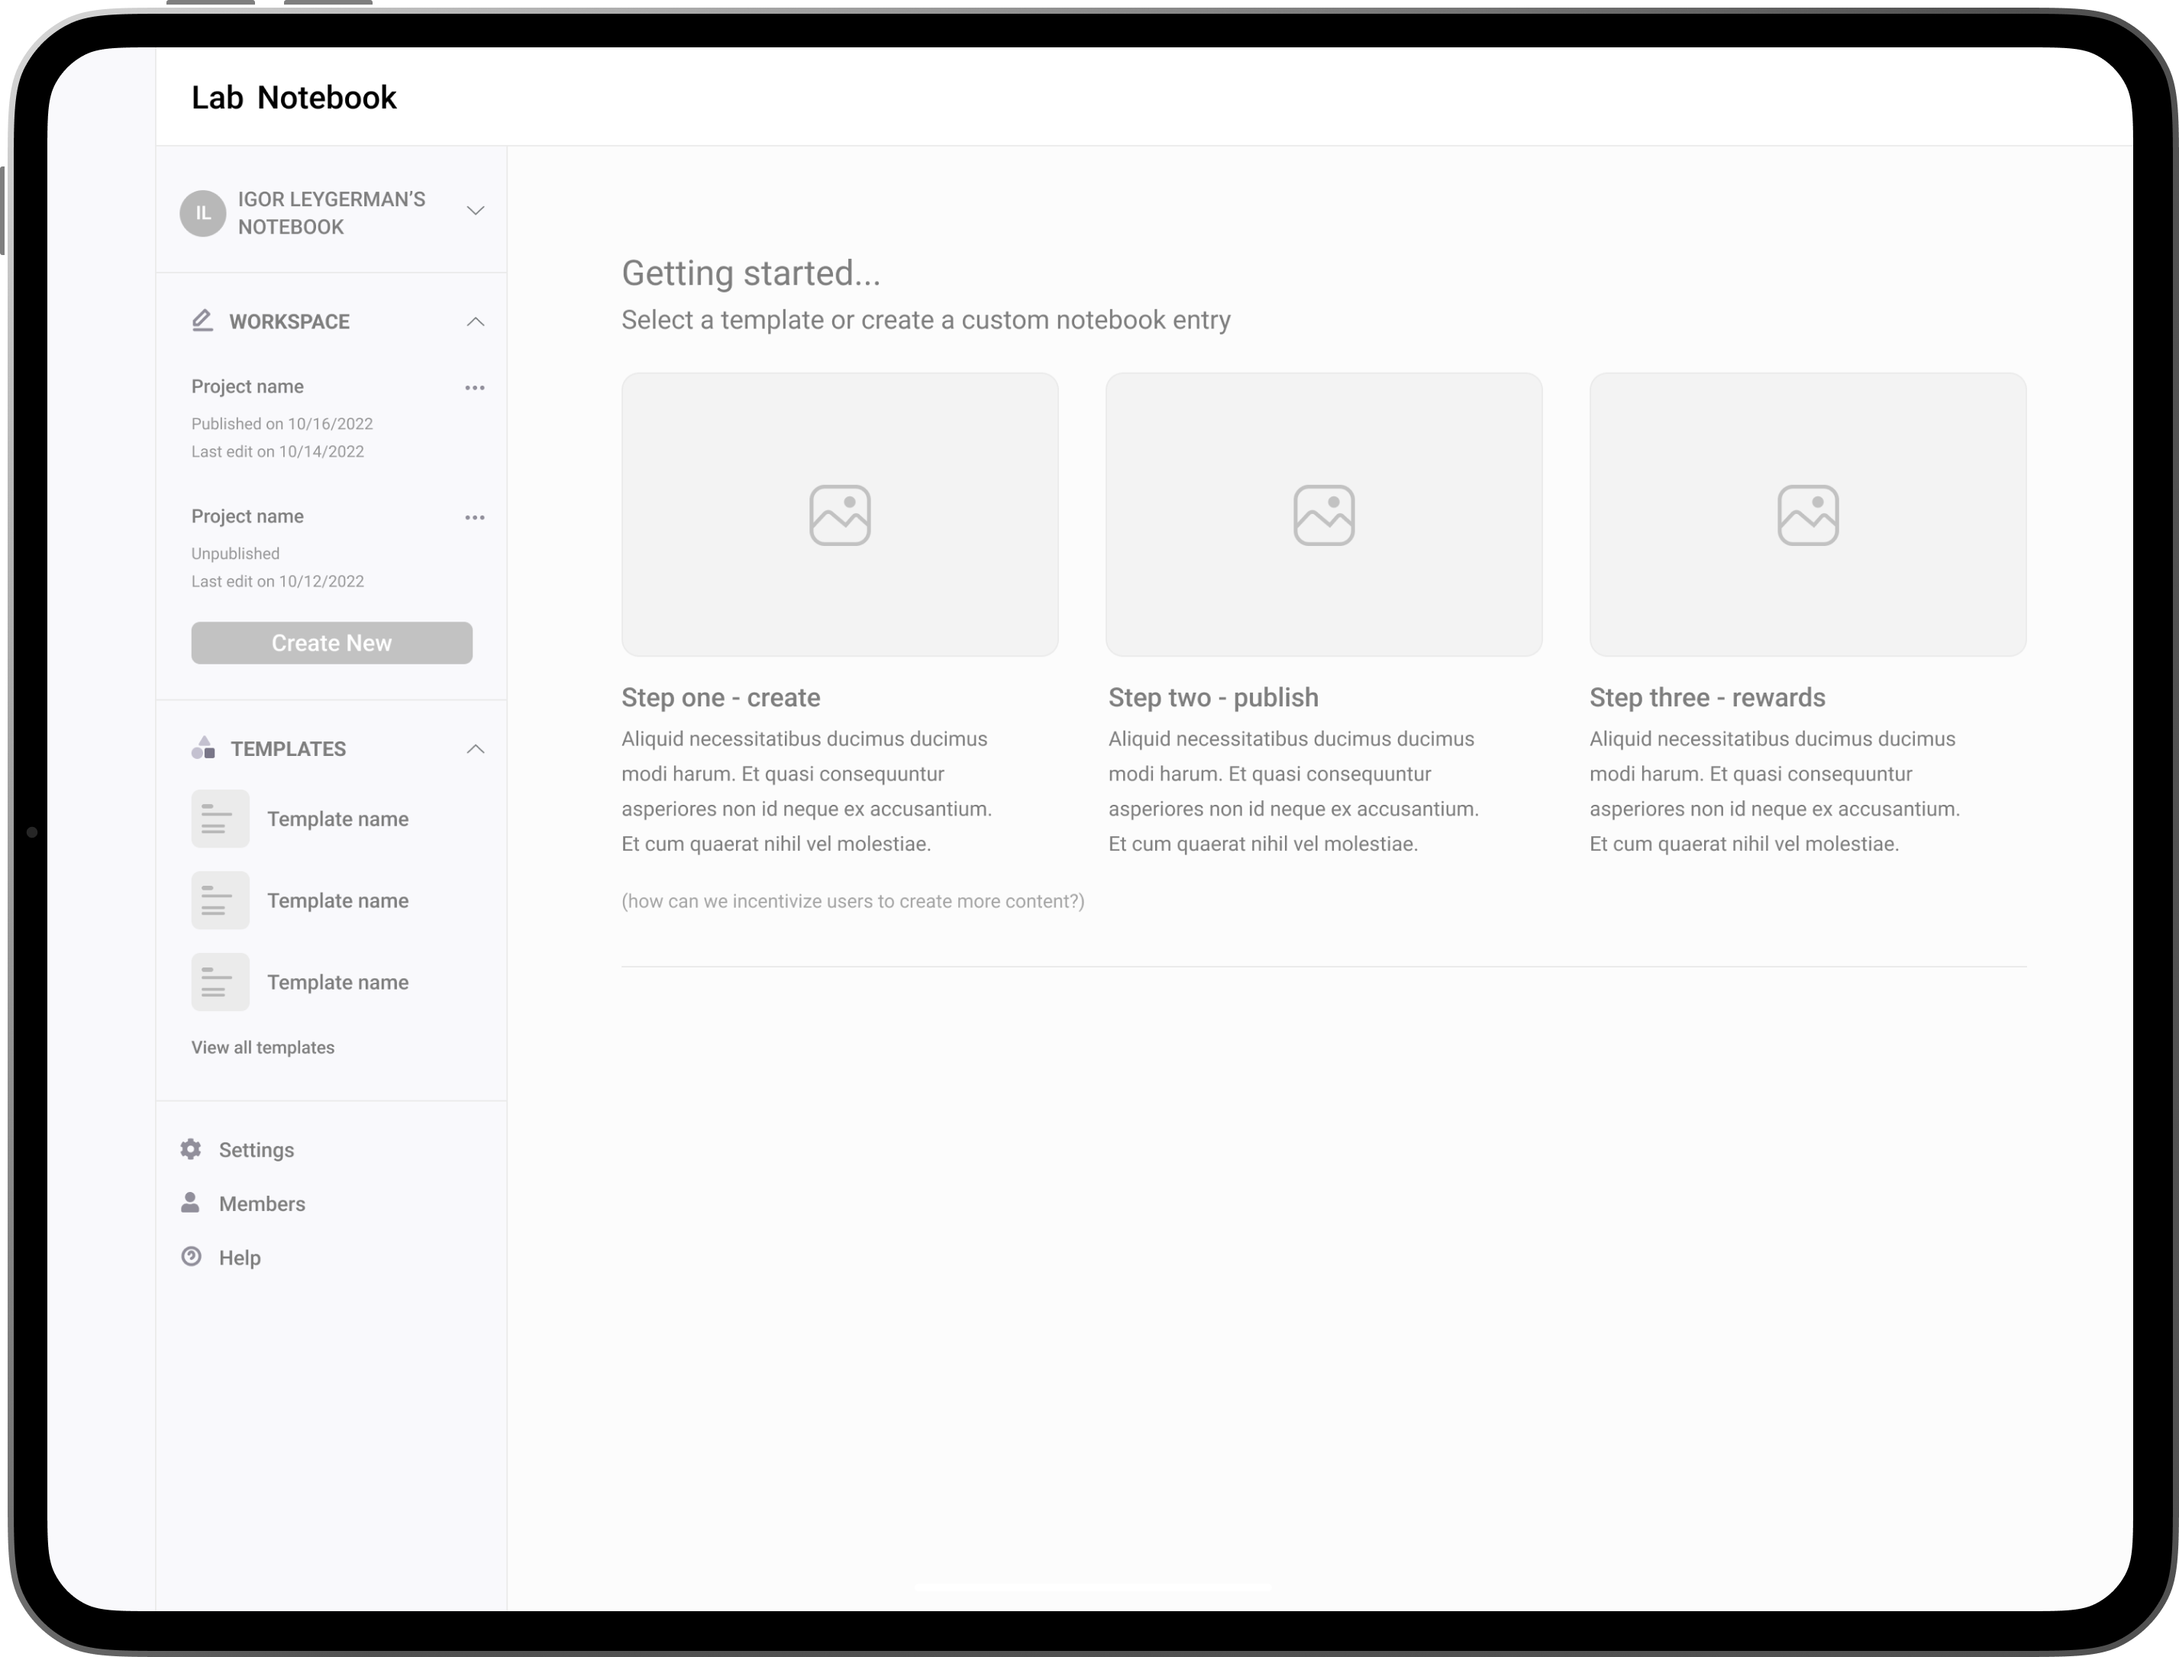Click the Settings gear icon

pyautogui.click(x=192, y=1149)
